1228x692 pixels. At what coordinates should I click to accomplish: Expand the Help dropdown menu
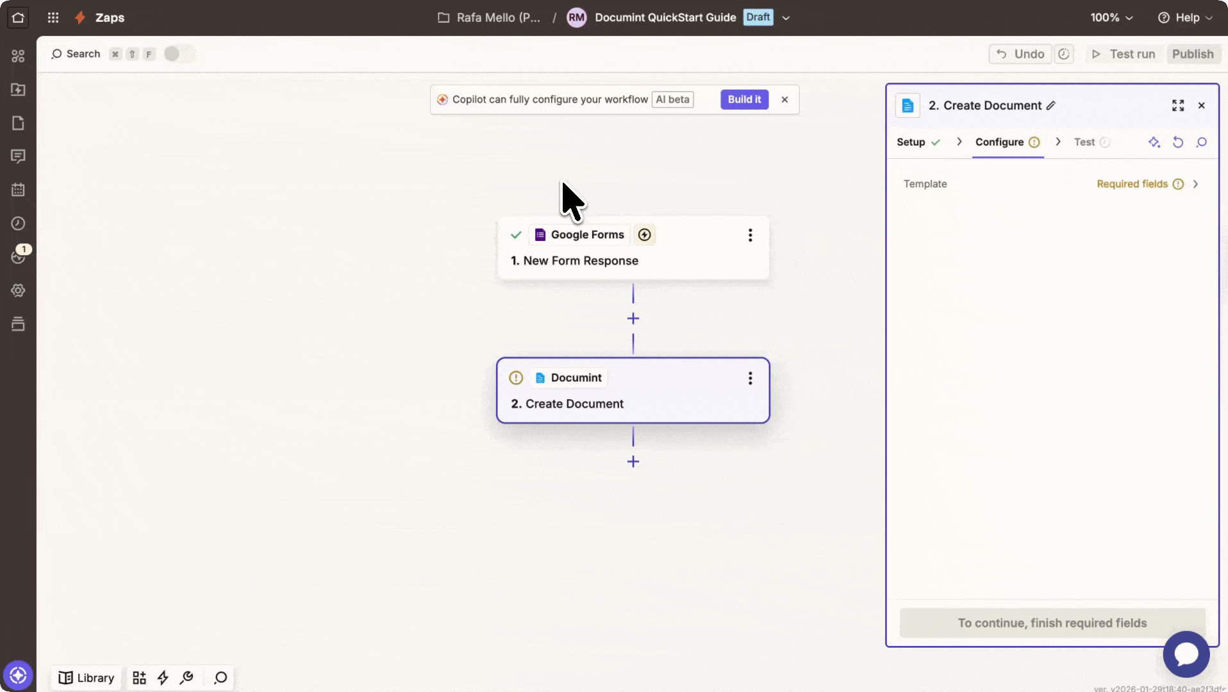tap(1185, 18)
